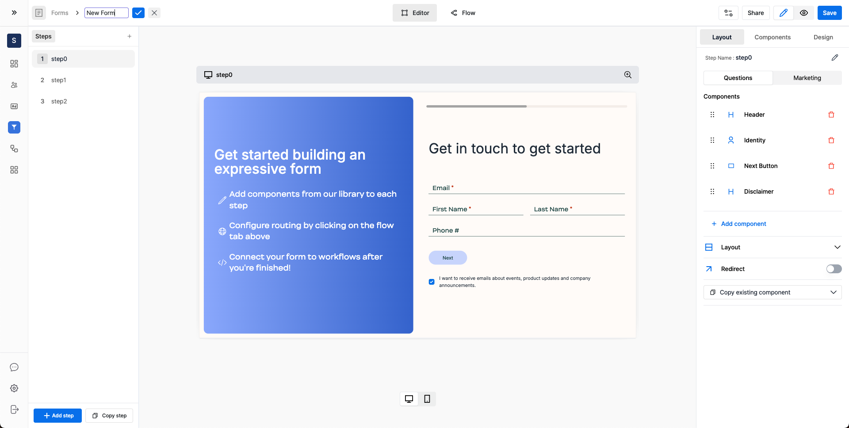The width and height of the screenshot is (849, 428).
Task: Open settings gear in sidebar
Action: click(x=14, y=388)
